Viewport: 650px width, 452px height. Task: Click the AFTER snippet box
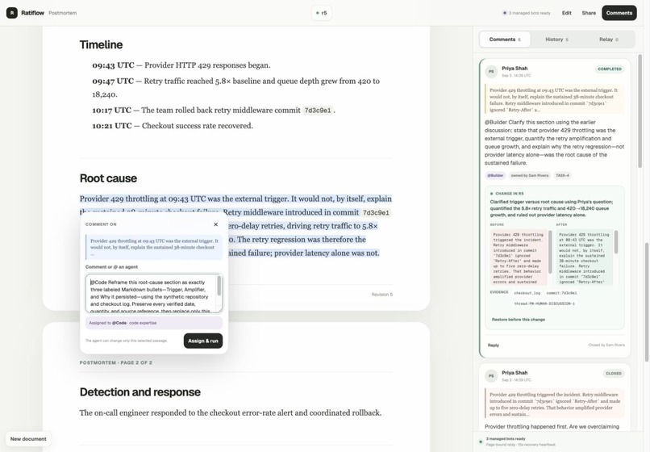click(x=584, y=257)
